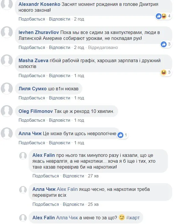176x224 pixels.
Task: Click Відповісти under Alexandr Kosenko's comment
Action: [59, 19]
